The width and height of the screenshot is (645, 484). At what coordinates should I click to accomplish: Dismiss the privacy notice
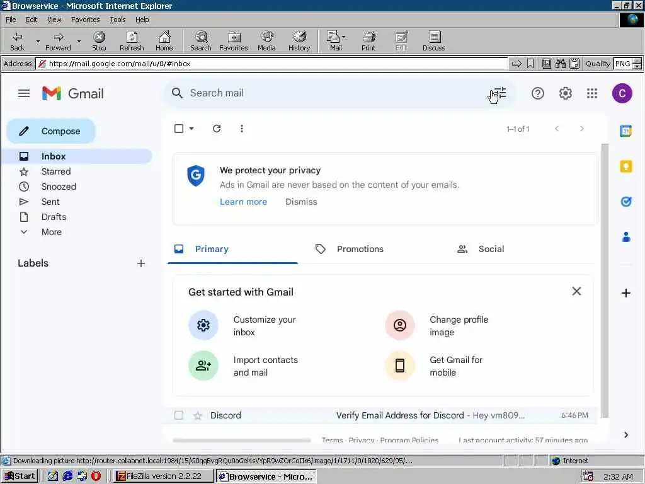point(301,202)
